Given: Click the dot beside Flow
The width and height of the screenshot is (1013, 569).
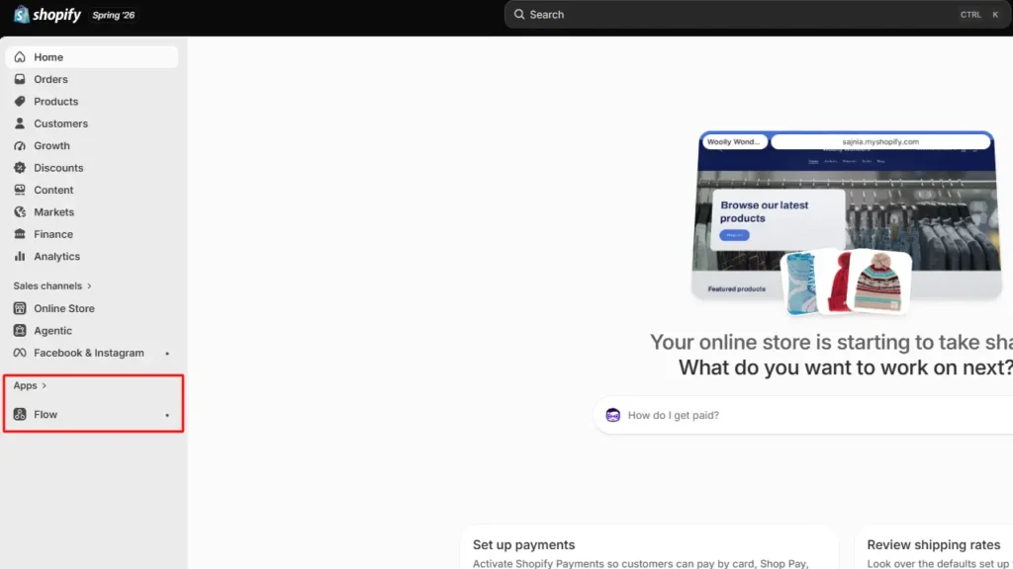Looking at the screenshot, I should 167,415.
